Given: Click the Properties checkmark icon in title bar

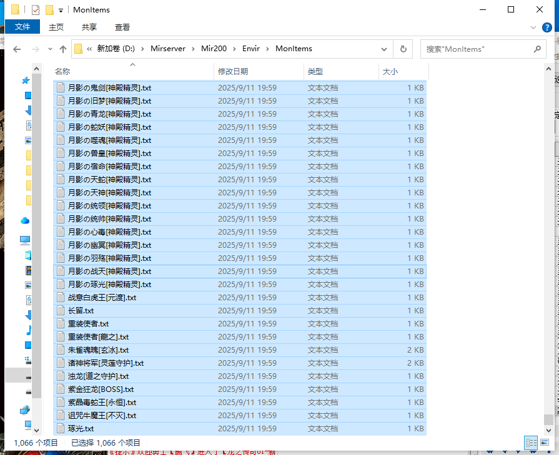Looking at the screenshot, I should pos(36,10).
